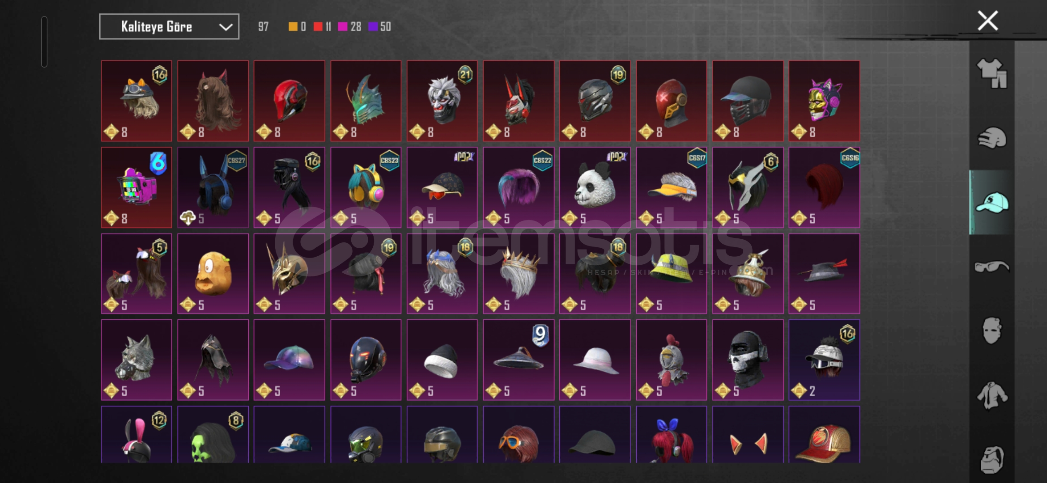Open the Kaliteye Göre sort dropdown
The width and height of the screenshot is (1047, 483).
169,27
